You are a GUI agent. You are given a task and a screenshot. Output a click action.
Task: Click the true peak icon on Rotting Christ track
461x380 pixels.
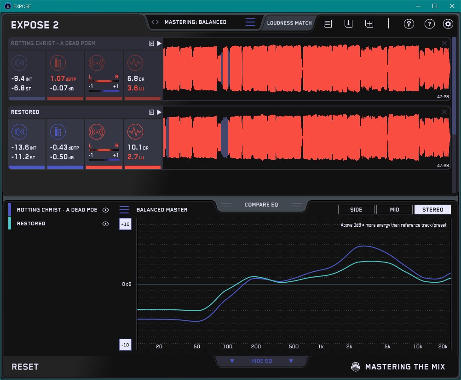tap(58, 63)
